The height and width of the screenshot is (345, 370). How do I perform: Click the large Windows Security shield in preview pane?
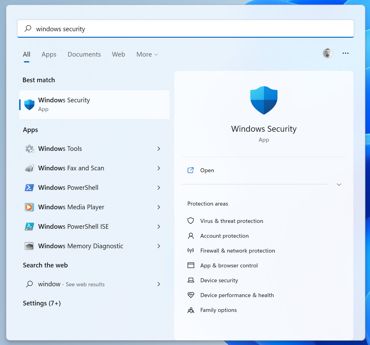pos(264,100)
